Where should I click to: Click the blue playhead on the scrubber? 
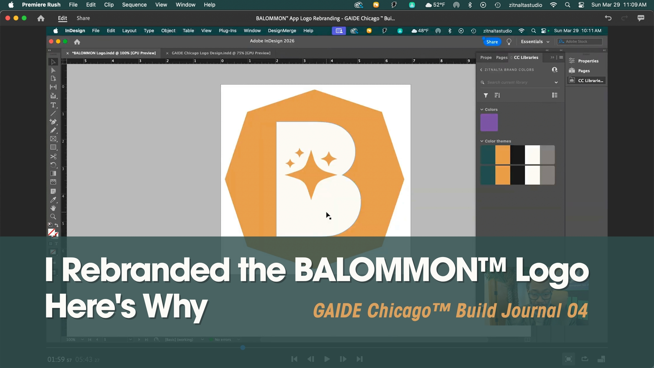[x=243, y=348]
